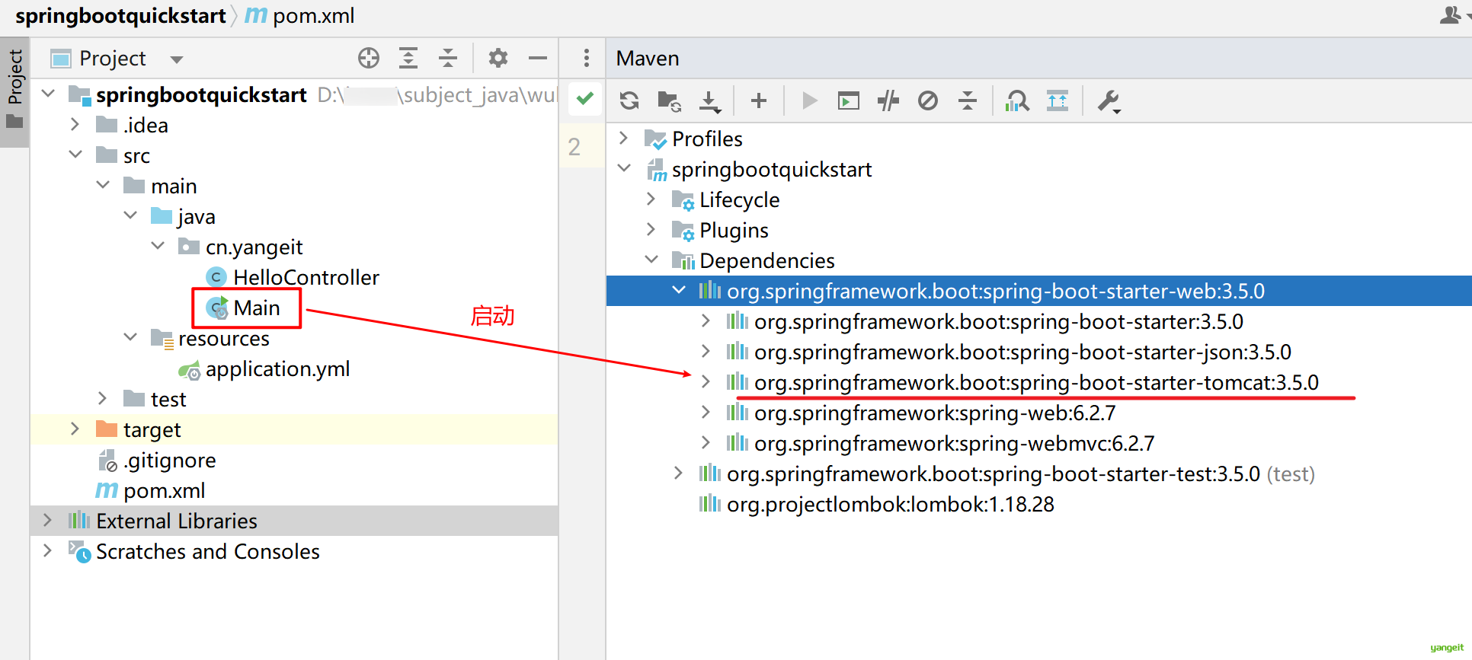Expand the .idea folder
1472x660 pixels.
click(75, 124)
